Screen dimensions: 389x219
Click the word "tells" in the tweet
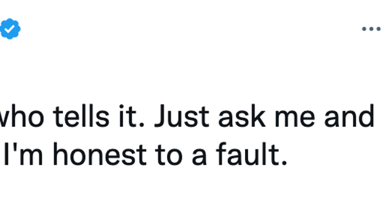point(82,116)
